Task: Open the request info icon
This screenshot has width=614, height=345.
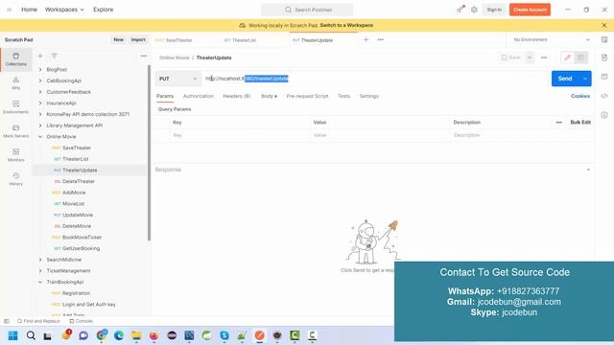Action: click(604, 115)
